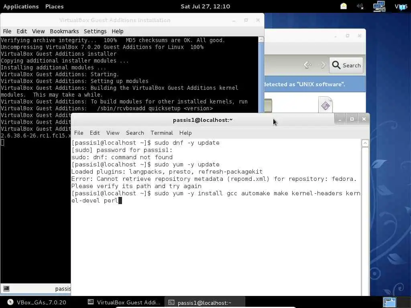Screen dimensions: 411x308
Task: Click the muted volume speaker icon
Action: tap(360, 6)
